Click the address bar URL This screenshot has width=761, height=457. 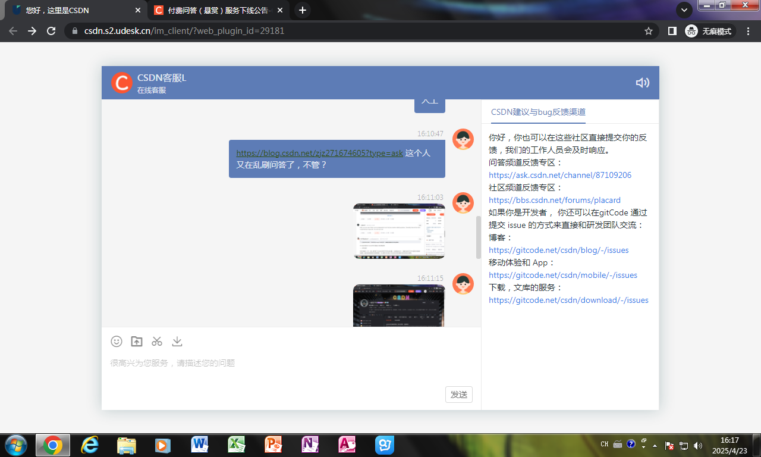point(184,31)
